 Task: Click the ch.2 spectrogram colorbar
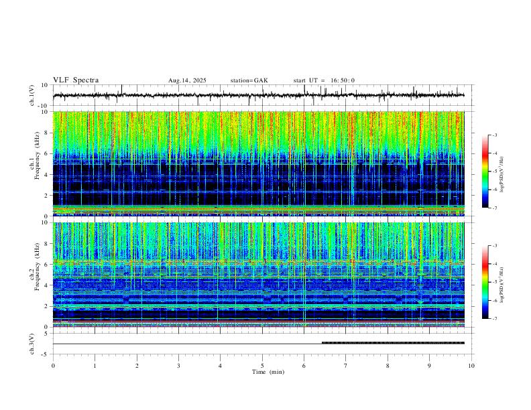pos(485,282)
